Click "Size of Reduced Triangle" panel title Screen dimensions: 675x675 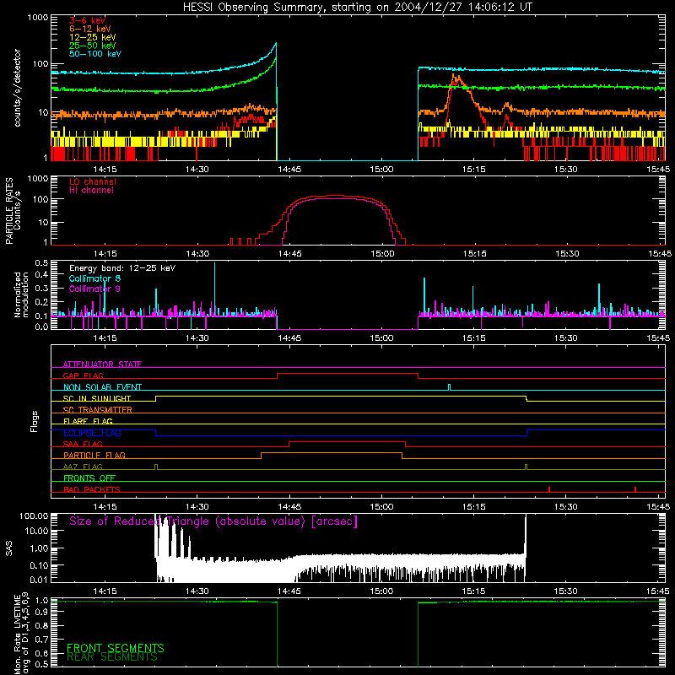click(x=213, y=521)
